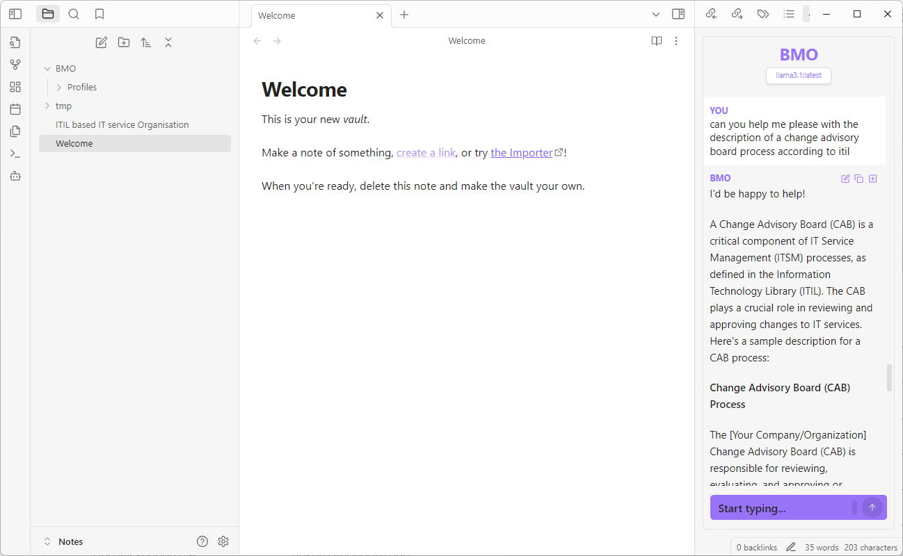Open today's daily note calendar icon
Image resolution: width=903 pixels, height=556 pixels.
[15, 109]
